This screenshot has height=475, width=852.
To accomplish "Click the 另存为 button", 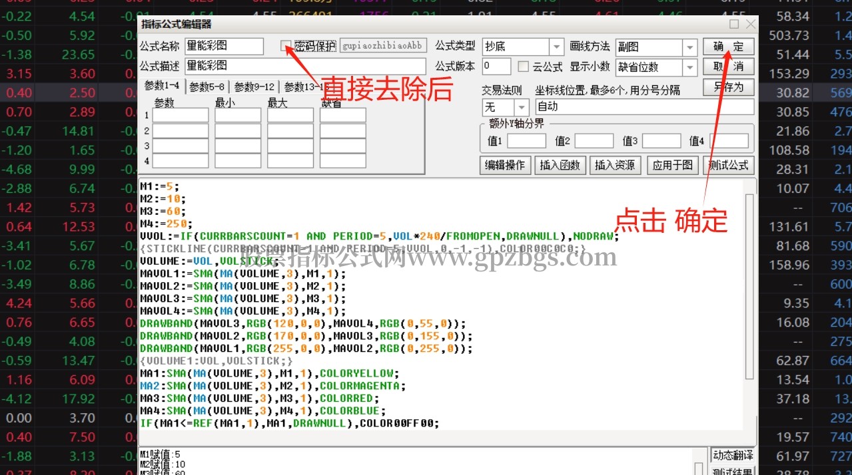I will [728, 86].
